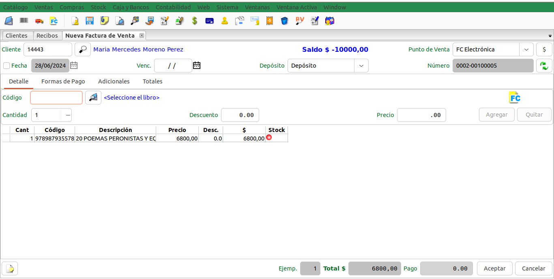Viewport: 554px width, 279px height.
Task: Click the refresh invoice number button
Action: point(544,66)
